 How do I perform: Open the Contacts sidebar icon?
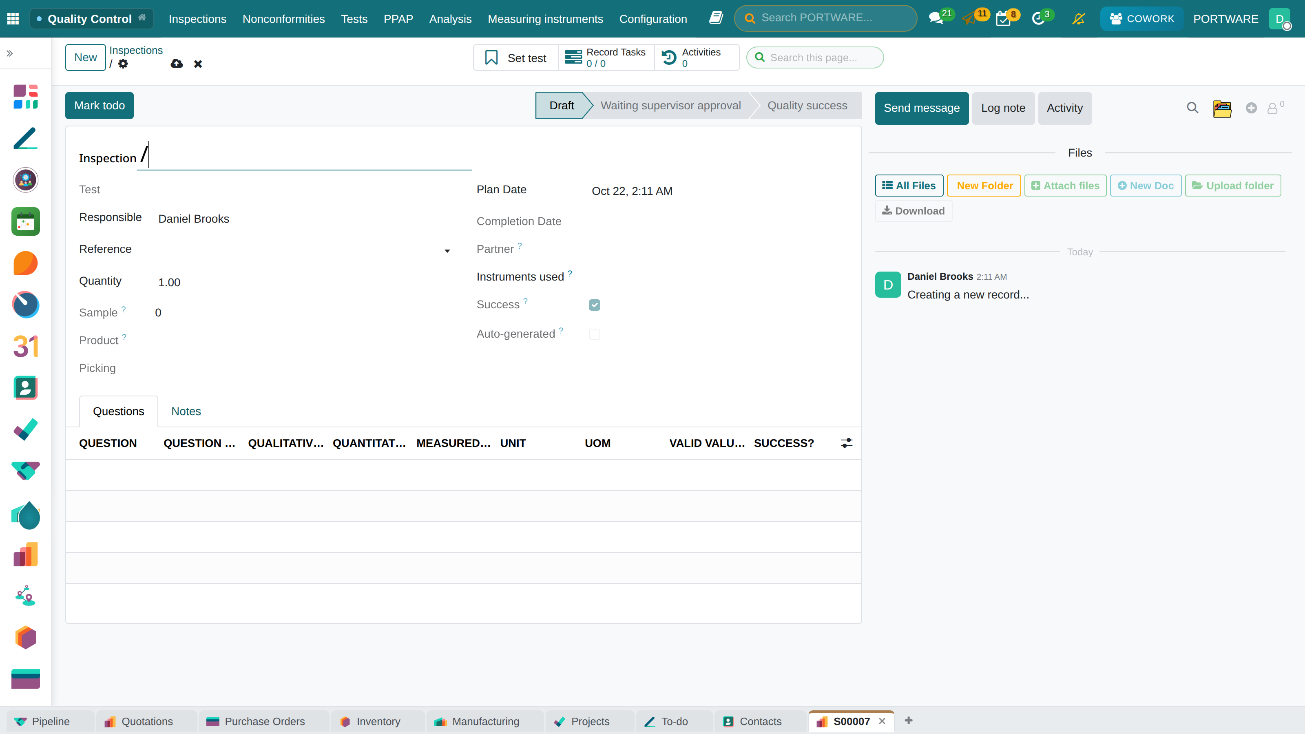[25, 388]
